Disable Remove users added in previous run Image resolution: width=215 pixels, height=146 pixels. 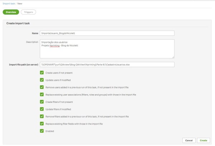point(42,87)
